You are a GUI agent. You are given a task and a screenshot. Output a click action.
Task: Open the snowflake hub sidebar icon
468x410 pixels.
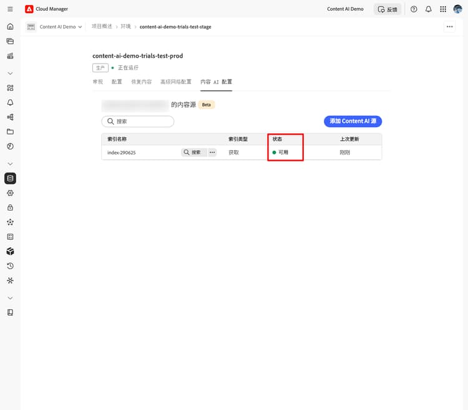[10, 280]
